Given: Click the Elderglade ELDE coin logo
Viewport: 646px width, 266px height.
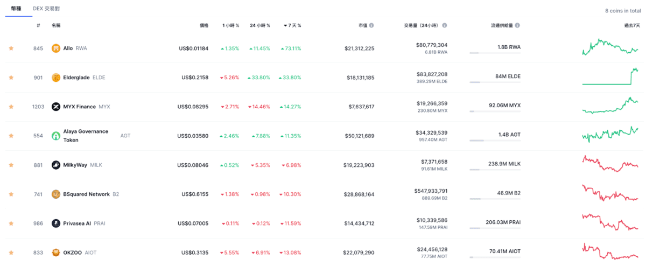Looking at the screenshot, I should click(x=55, y=78).
